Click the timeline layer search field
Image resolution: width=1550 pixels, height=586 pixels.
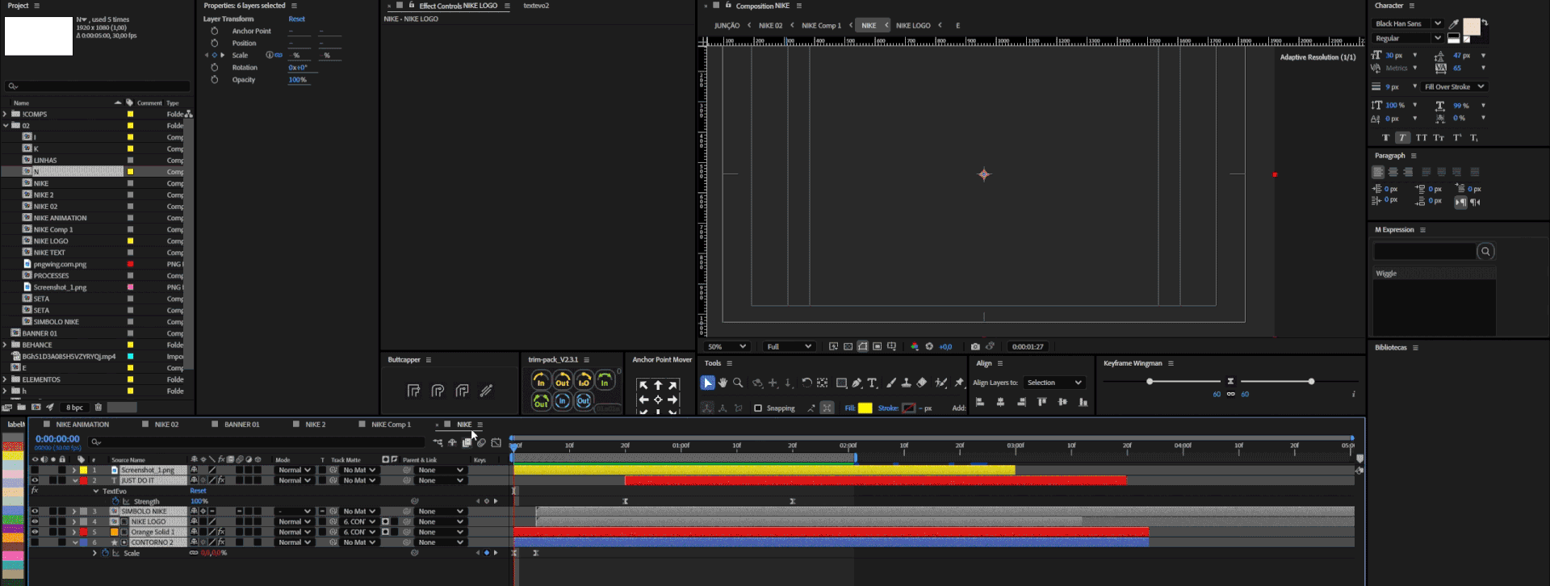tap(258, 442)
